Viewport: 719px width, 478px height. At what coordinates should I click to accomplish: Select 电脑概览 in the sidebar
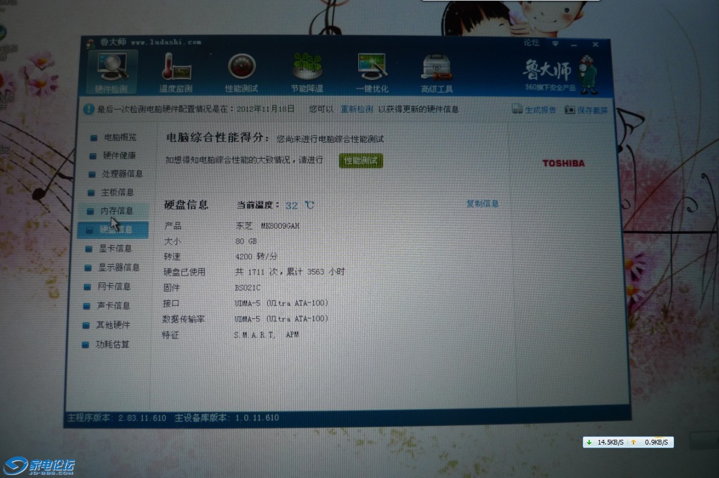point(120,137)
